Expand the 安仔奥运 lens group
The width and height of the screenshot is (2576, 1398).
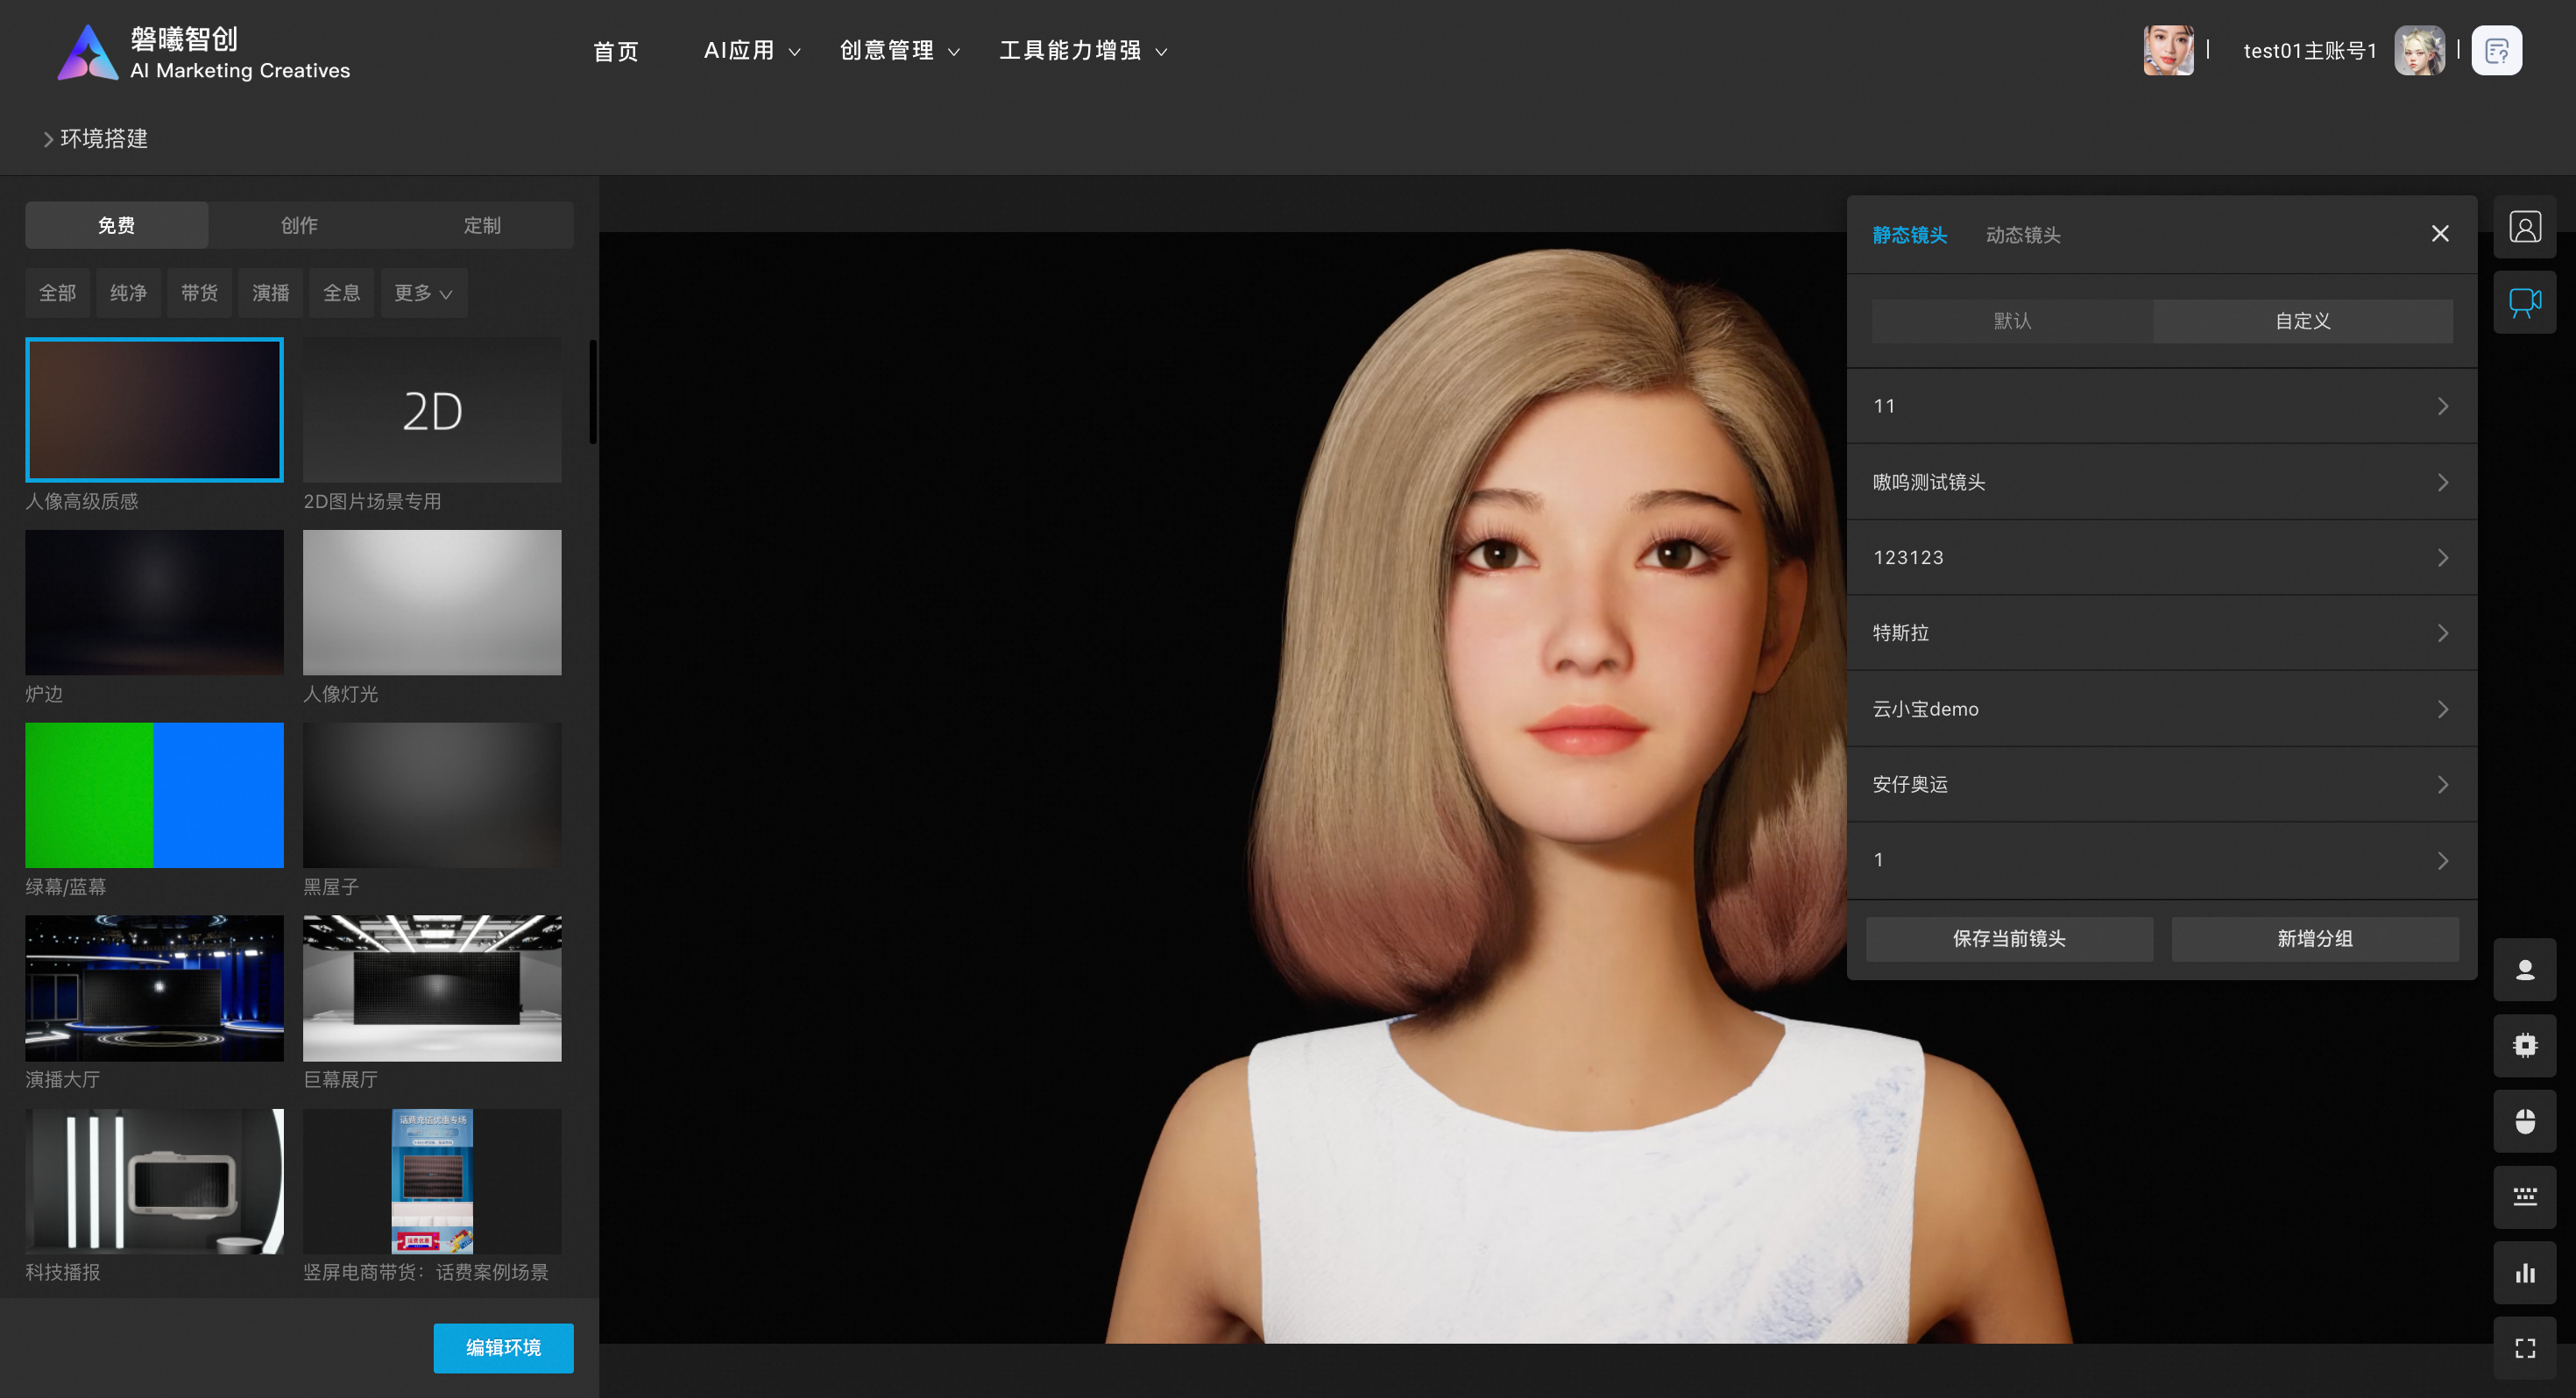[2161, 784]
